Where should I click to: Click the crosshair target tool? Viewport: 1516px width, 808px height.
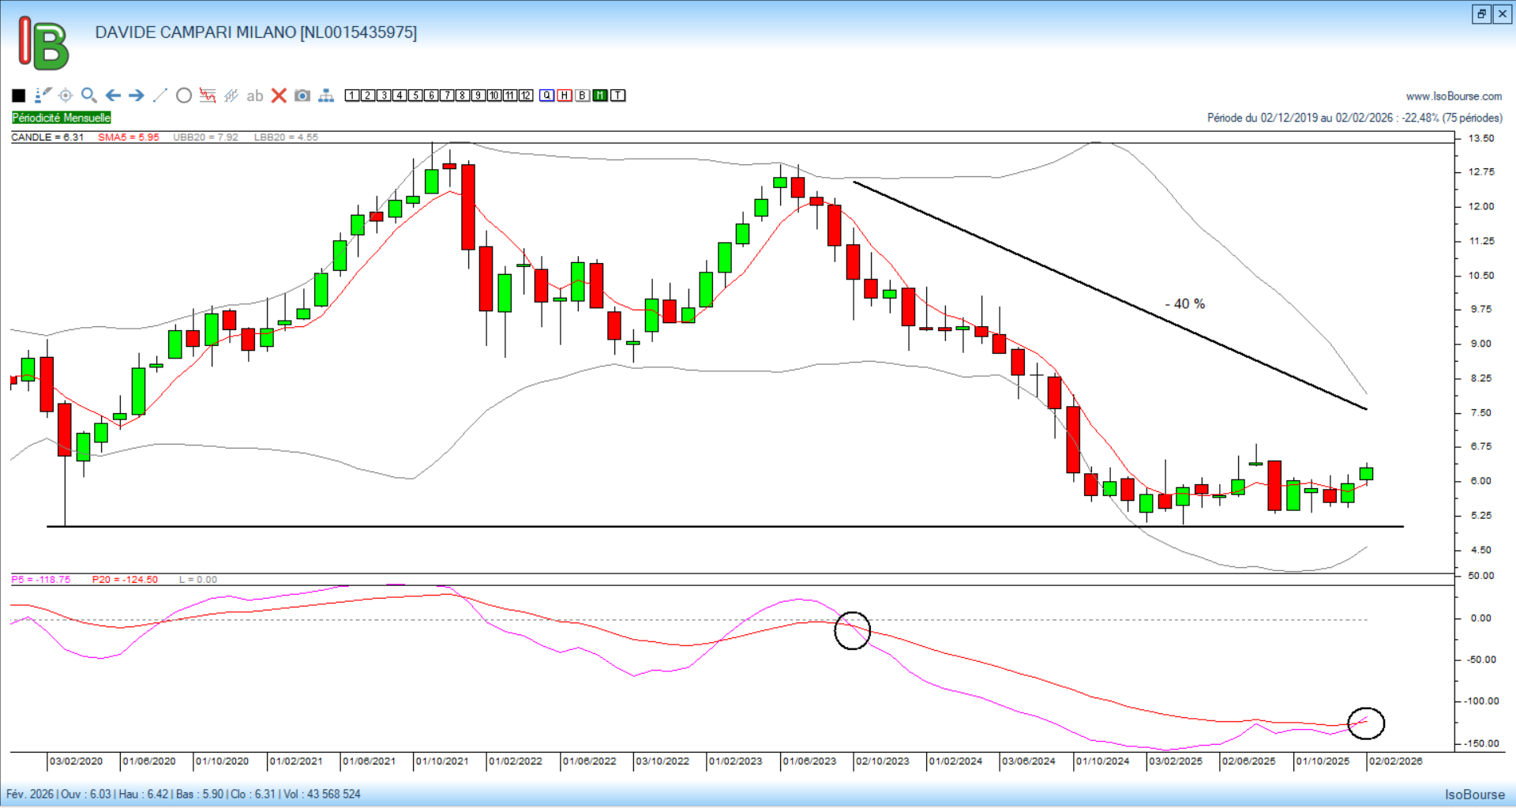66,96
